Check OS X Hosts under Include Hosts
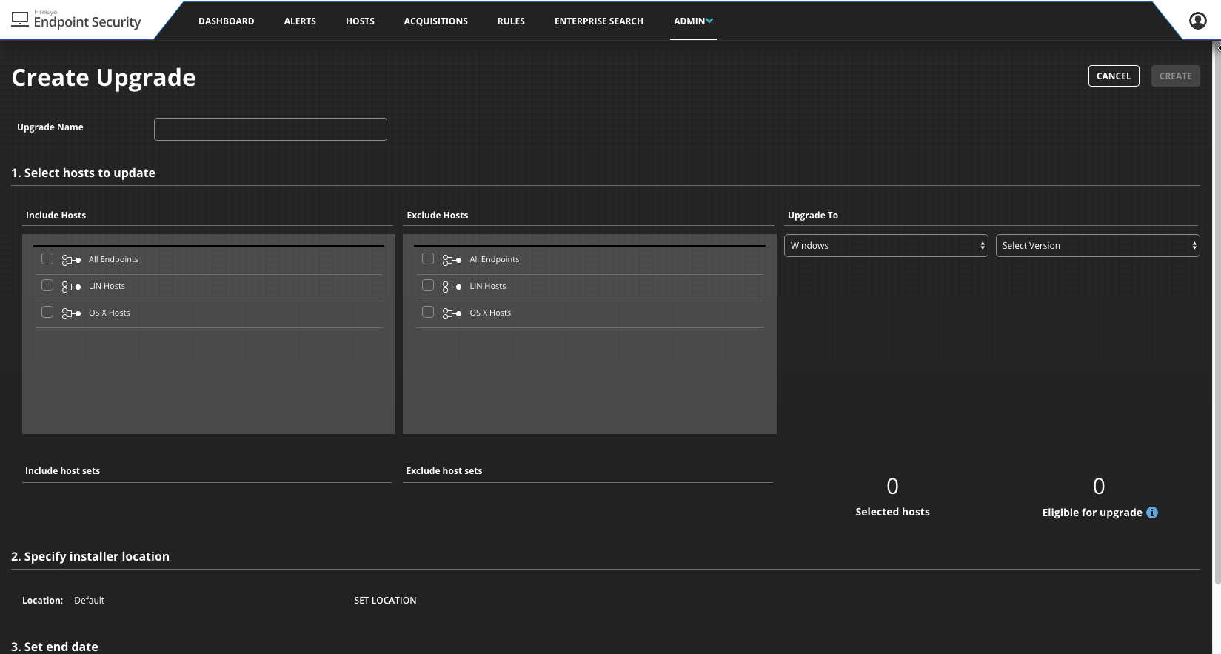 [x=47, y=312]
